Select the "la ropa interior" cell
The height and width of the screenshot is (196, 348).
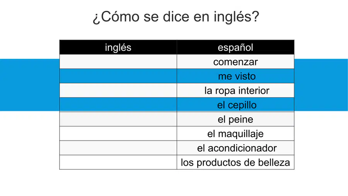click(x=235, y=90)
